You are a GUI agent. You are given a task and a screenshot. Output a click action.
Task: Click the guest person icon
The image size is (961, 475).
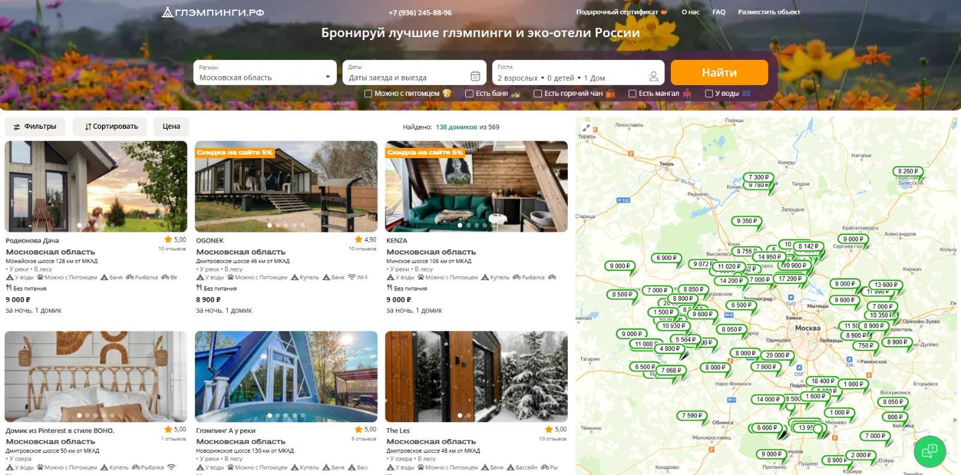tap(653, 76)
